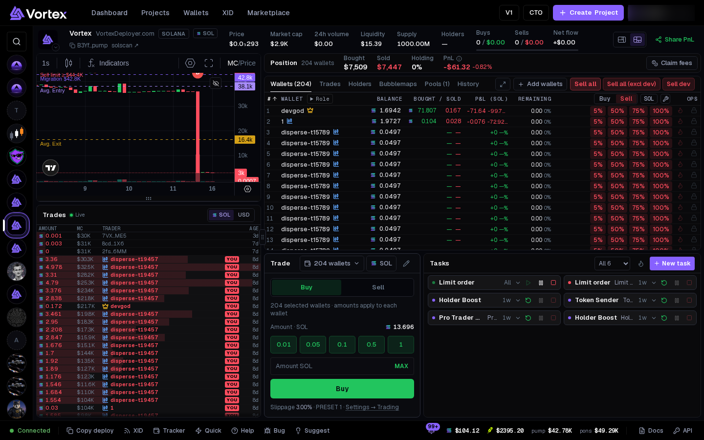
Task: Click the lock icon for devgod wallet
Action: coord(694,110)
